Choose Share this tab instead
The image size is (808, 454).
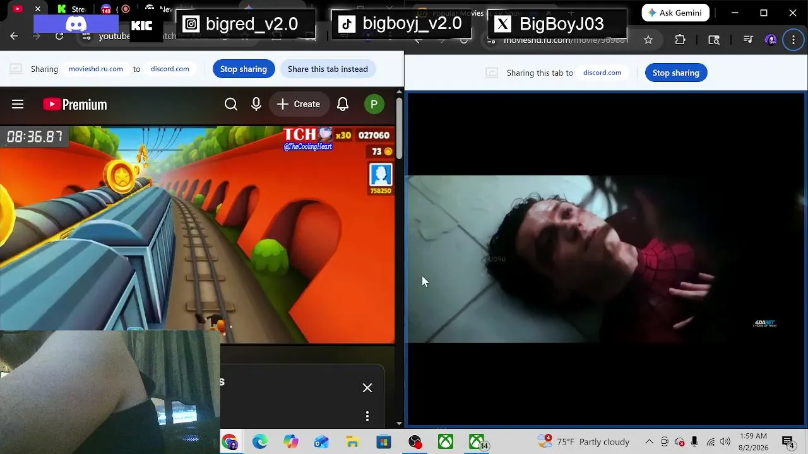[328, 69]
